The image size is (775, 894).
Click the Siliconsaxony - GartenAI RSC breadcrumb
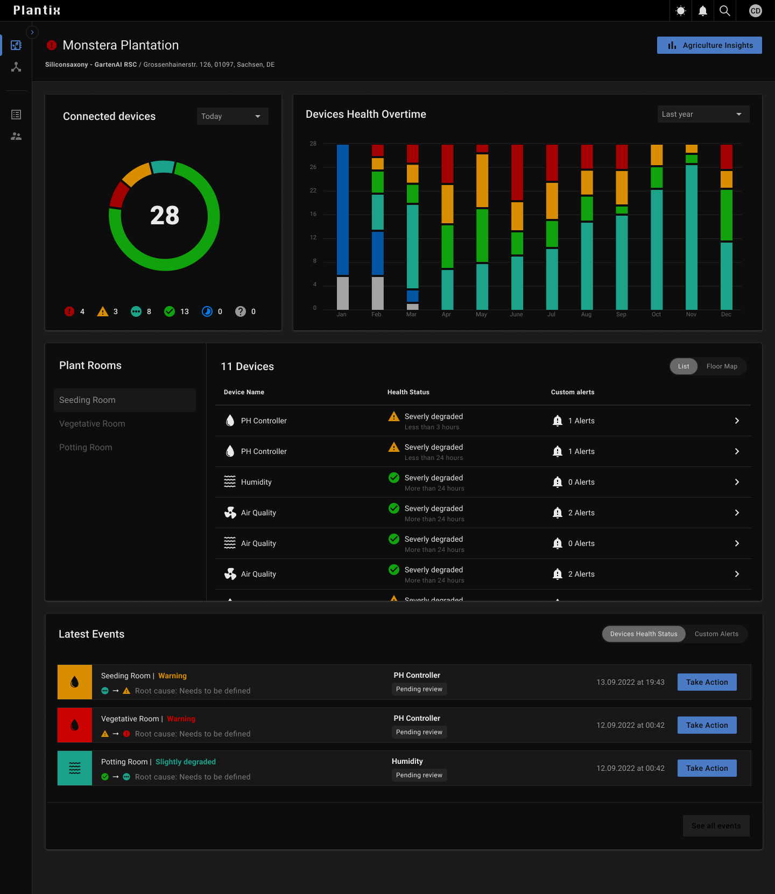pos(91,65)
